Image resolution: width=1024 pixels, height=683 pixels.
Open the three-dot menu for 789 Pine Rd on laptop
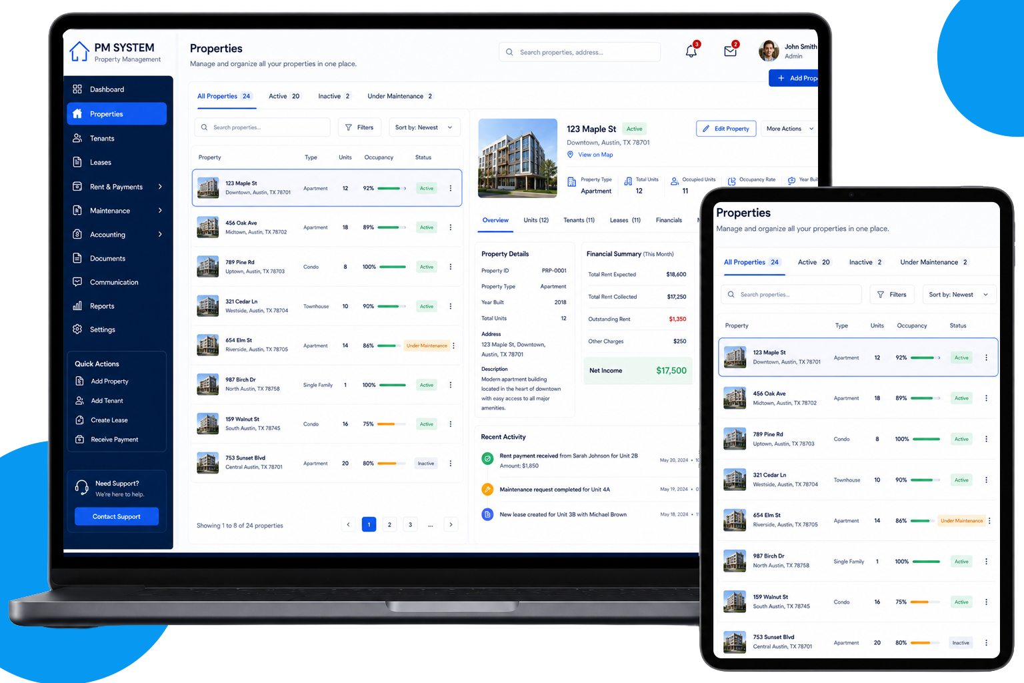point(451,267)
